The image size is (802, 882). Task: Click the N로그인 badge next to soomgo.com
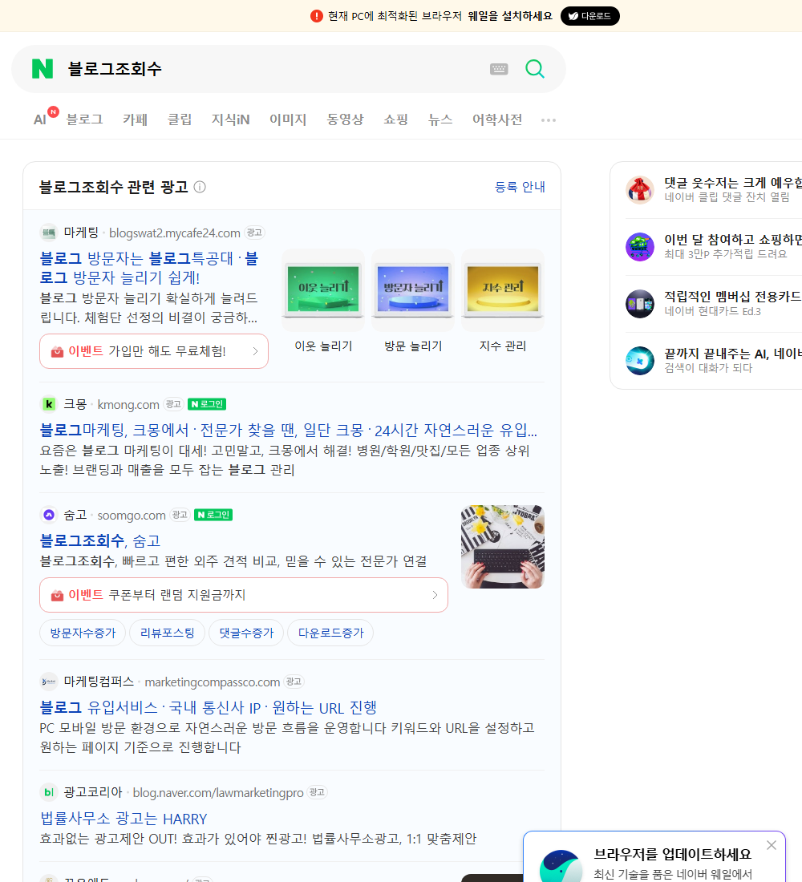(x=213, y=515)
